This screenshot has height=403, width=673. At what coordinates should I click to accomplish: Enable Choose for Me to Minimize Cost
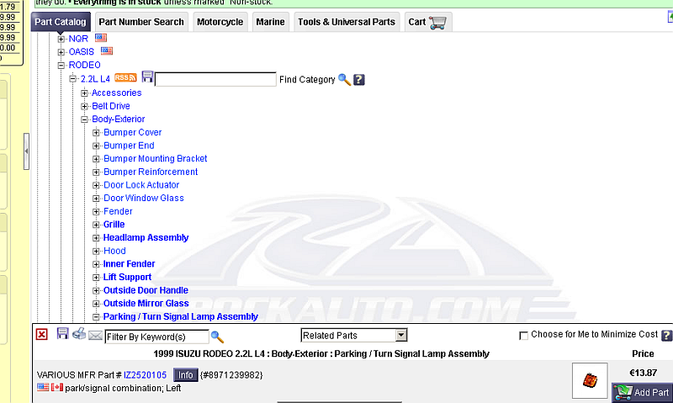[523, 336]
